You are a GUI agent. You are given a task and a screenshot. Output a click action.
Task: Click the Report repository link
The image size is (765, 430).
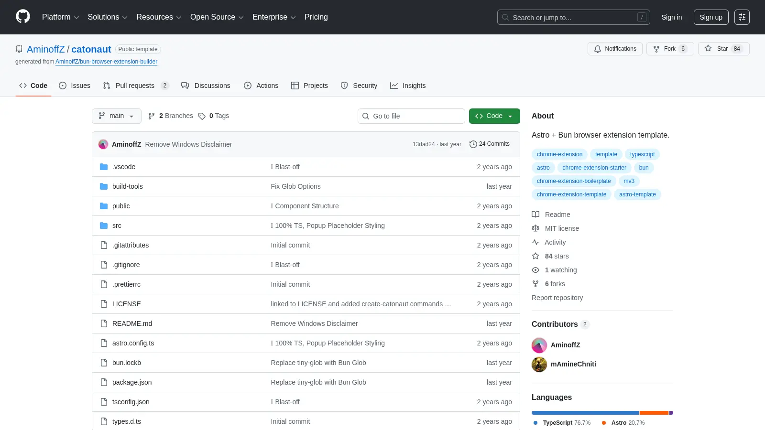click(x=557, y=298)
